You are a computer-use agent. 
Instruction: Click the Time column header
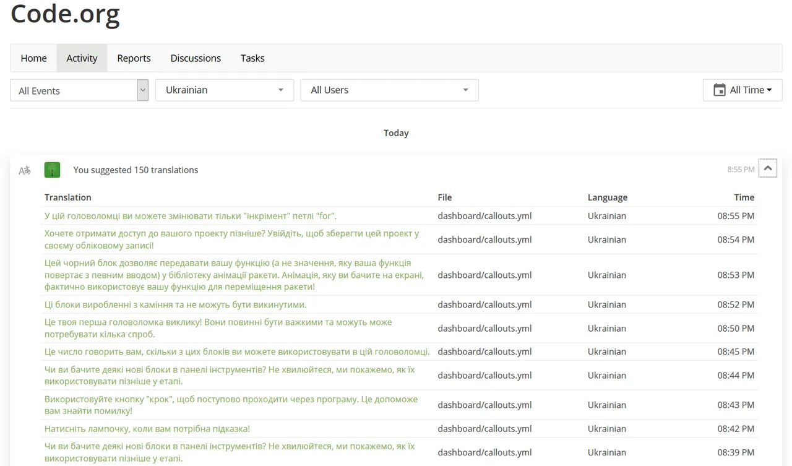click(x=744, y=197)
